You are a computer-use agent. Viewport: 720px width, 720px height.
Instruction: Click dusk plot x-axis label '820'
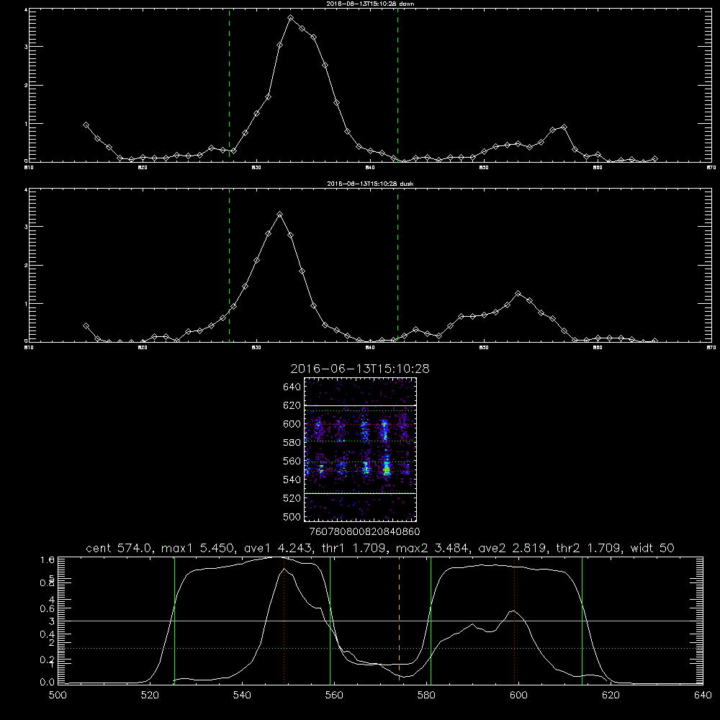[x=143, y=348]
